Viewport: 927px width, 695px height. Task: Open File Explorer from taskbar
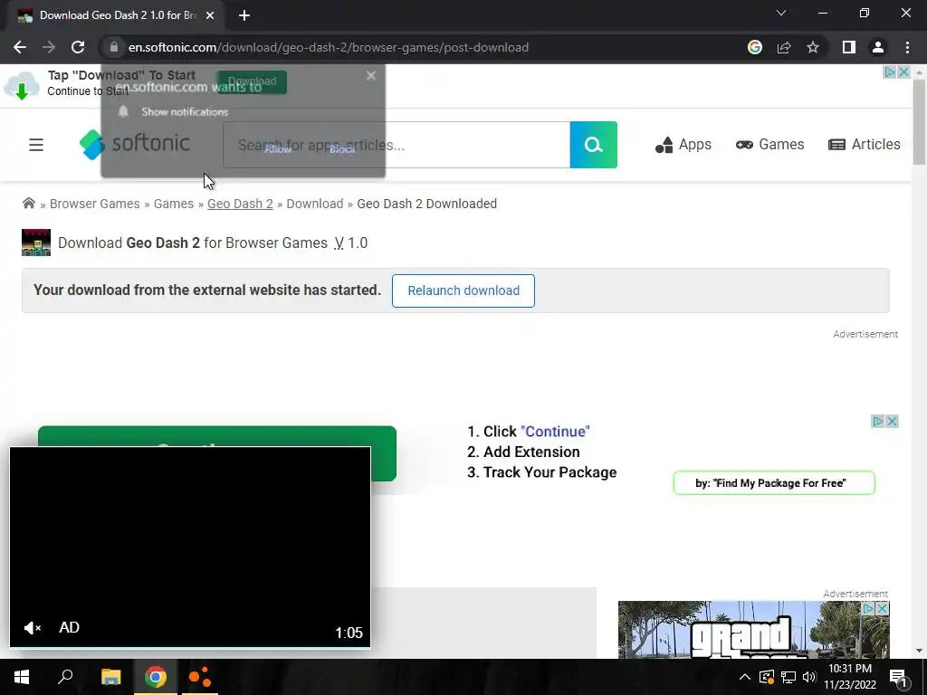pyautogui.click(x=110, y=677)
